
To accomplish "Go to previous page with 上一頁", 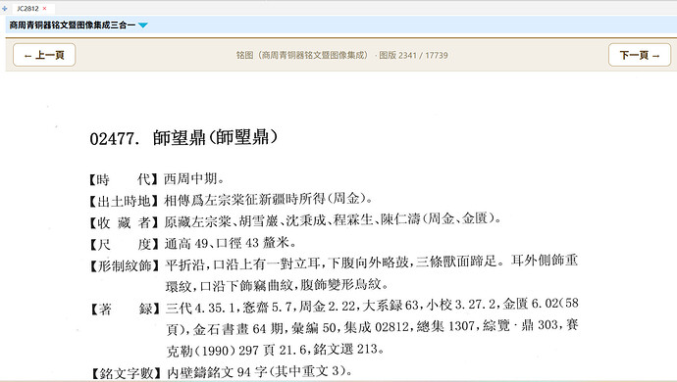I will pyautogui.click(x=44, y=55).
